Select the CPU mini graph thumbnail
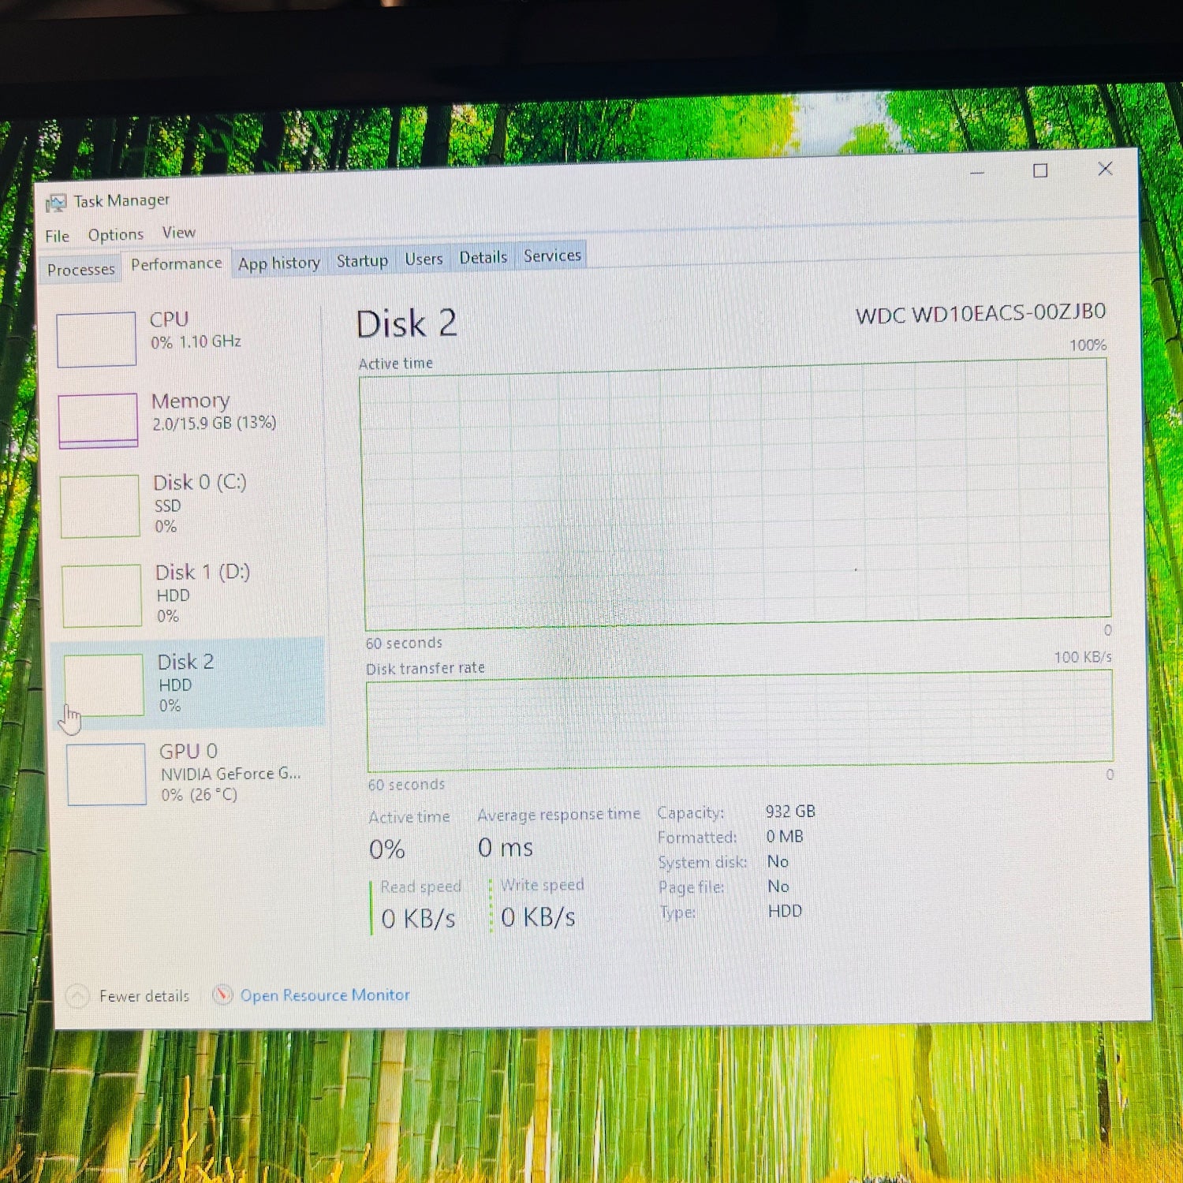1183x1183 pixels. point(96,340)
